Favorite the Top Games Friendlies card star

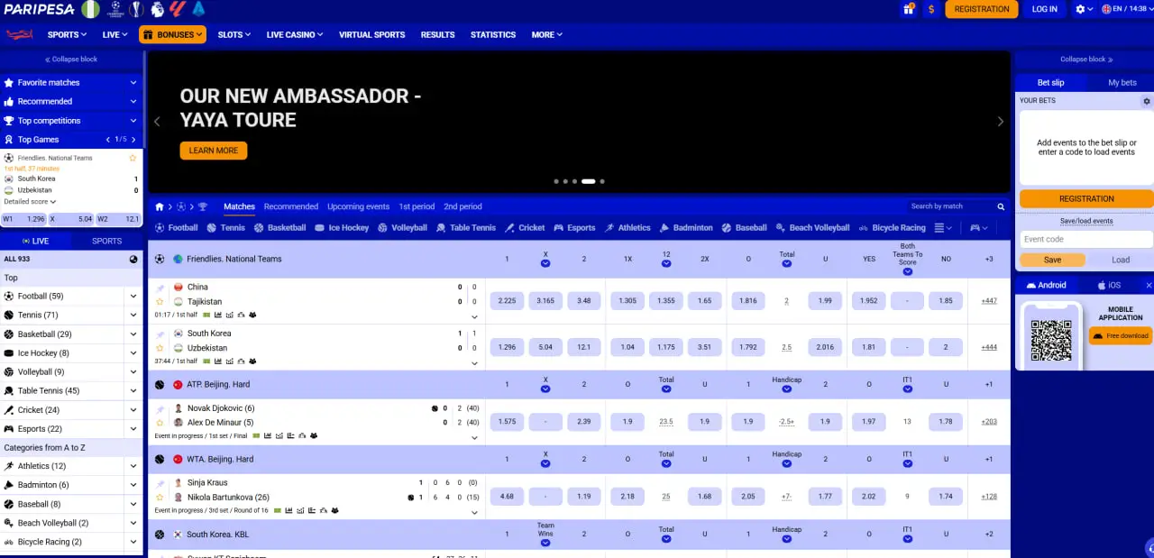coord(133,158)
